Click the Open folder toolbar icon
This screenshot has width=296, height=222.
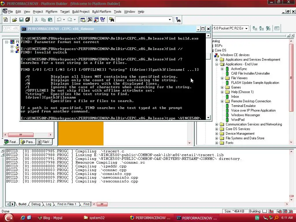click(x=14, y=20)
